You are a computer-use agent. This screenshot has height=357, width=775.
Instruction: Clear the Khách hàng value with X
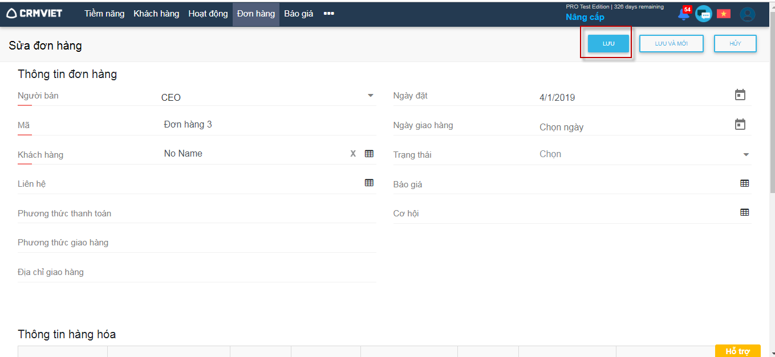pos(353,154)
